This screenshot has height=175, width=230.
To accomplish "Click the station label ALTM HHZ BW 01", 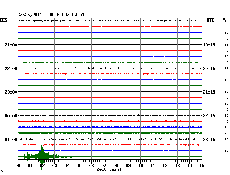I will (x=67, y=15).
